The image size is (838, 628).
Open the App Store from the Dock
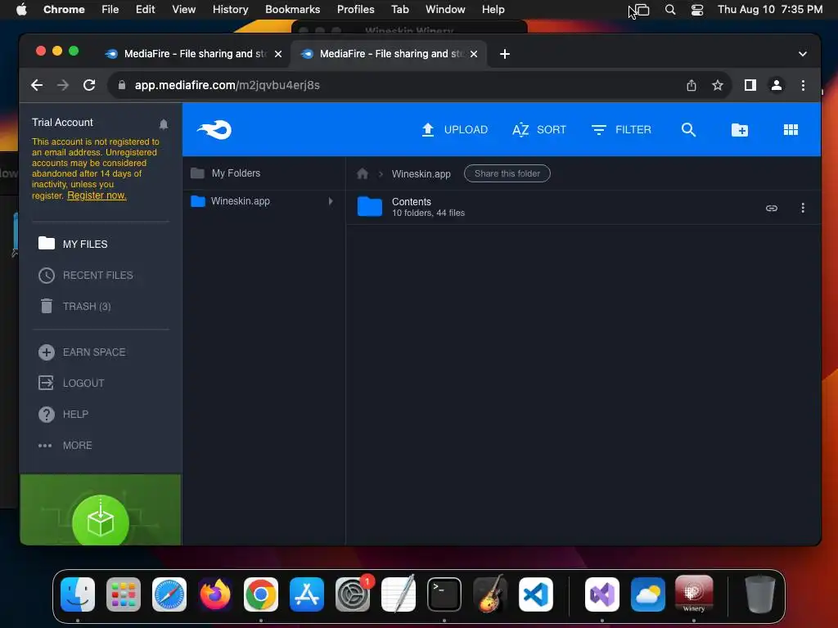[x=307, y=594]
